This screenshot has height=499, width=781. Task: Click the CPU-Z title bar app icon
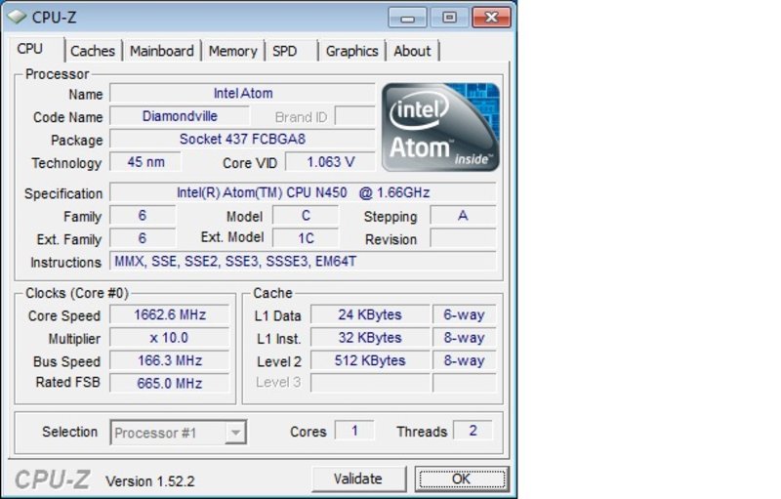(x=17, y=17)
